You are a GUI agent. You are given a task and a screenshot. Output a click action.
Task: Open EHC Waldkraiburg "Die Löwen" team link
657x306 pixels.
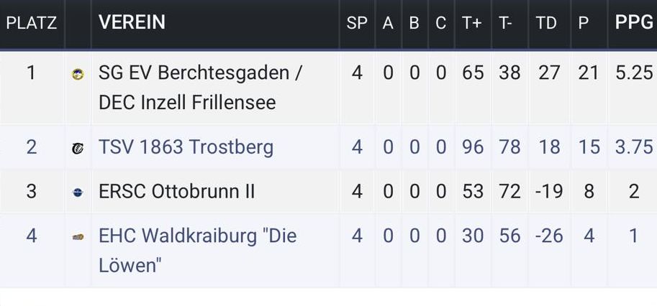tap(197, 250)
